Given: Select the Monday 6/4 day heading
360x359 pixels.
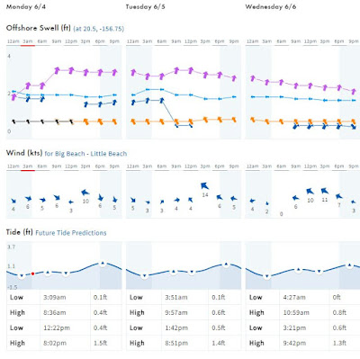Looking at the screenshot, I should (x=26, y=7).
